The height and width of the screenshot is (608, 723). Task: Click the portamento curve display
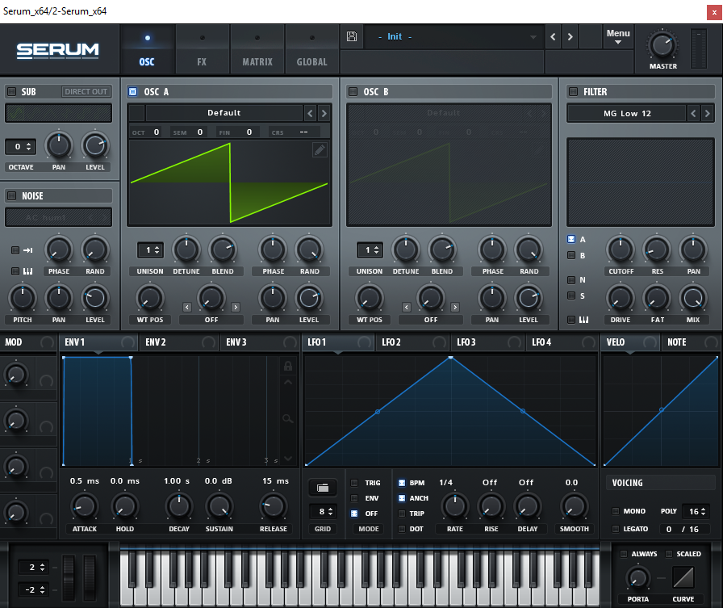click(683, 577)
